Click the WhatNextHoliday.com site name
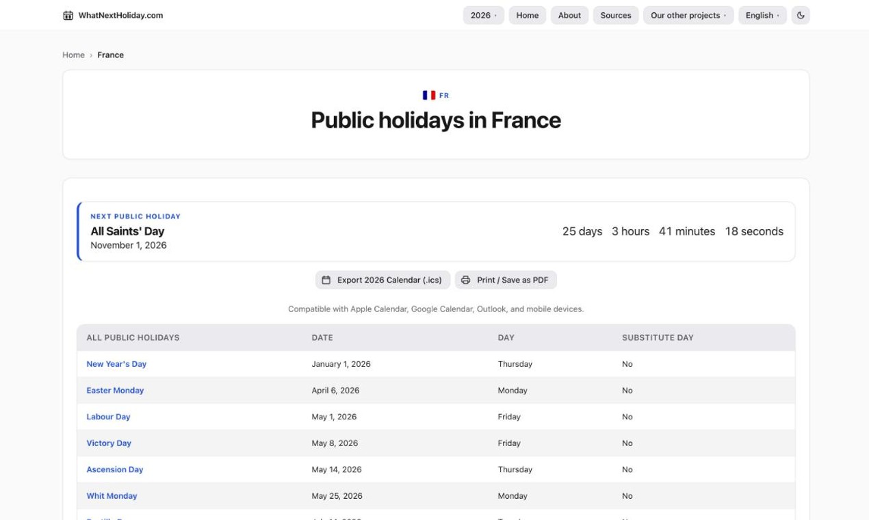869x520 pixels. [120, 15]
